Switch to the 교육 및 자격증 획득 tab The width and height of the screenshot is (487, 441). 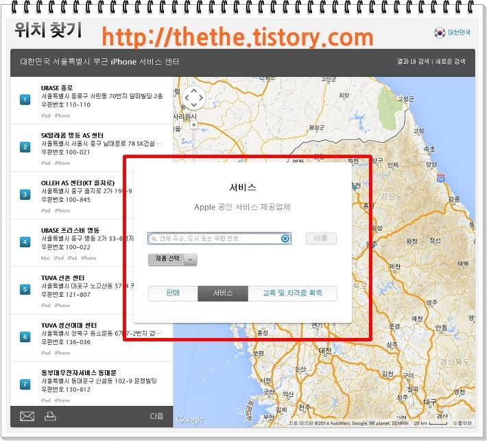(292, 293)
